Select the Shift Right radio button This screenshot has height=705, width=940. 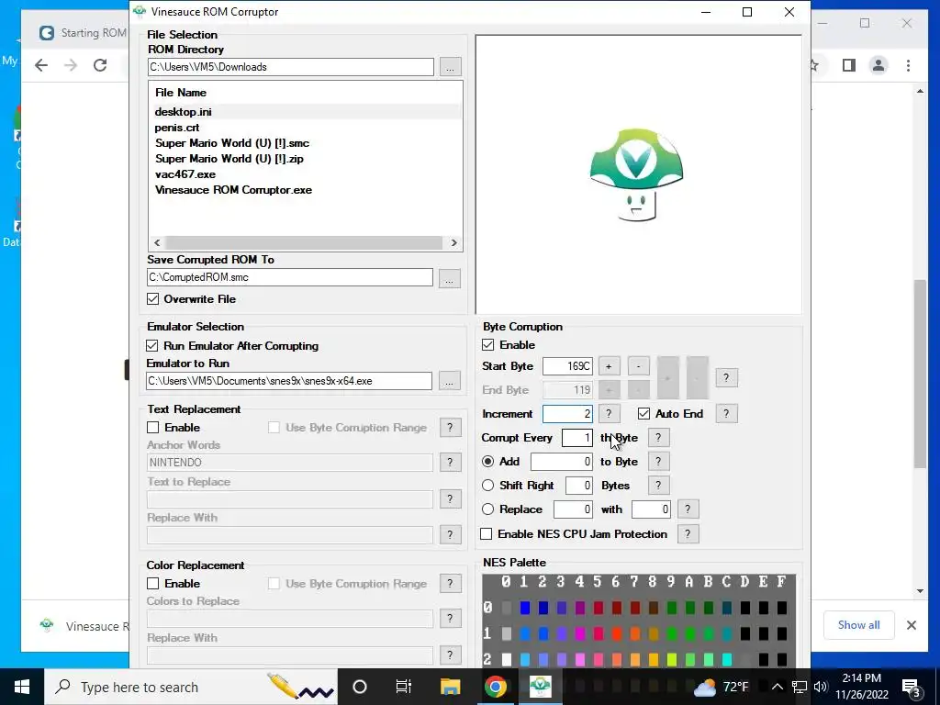tap(488, 485)
